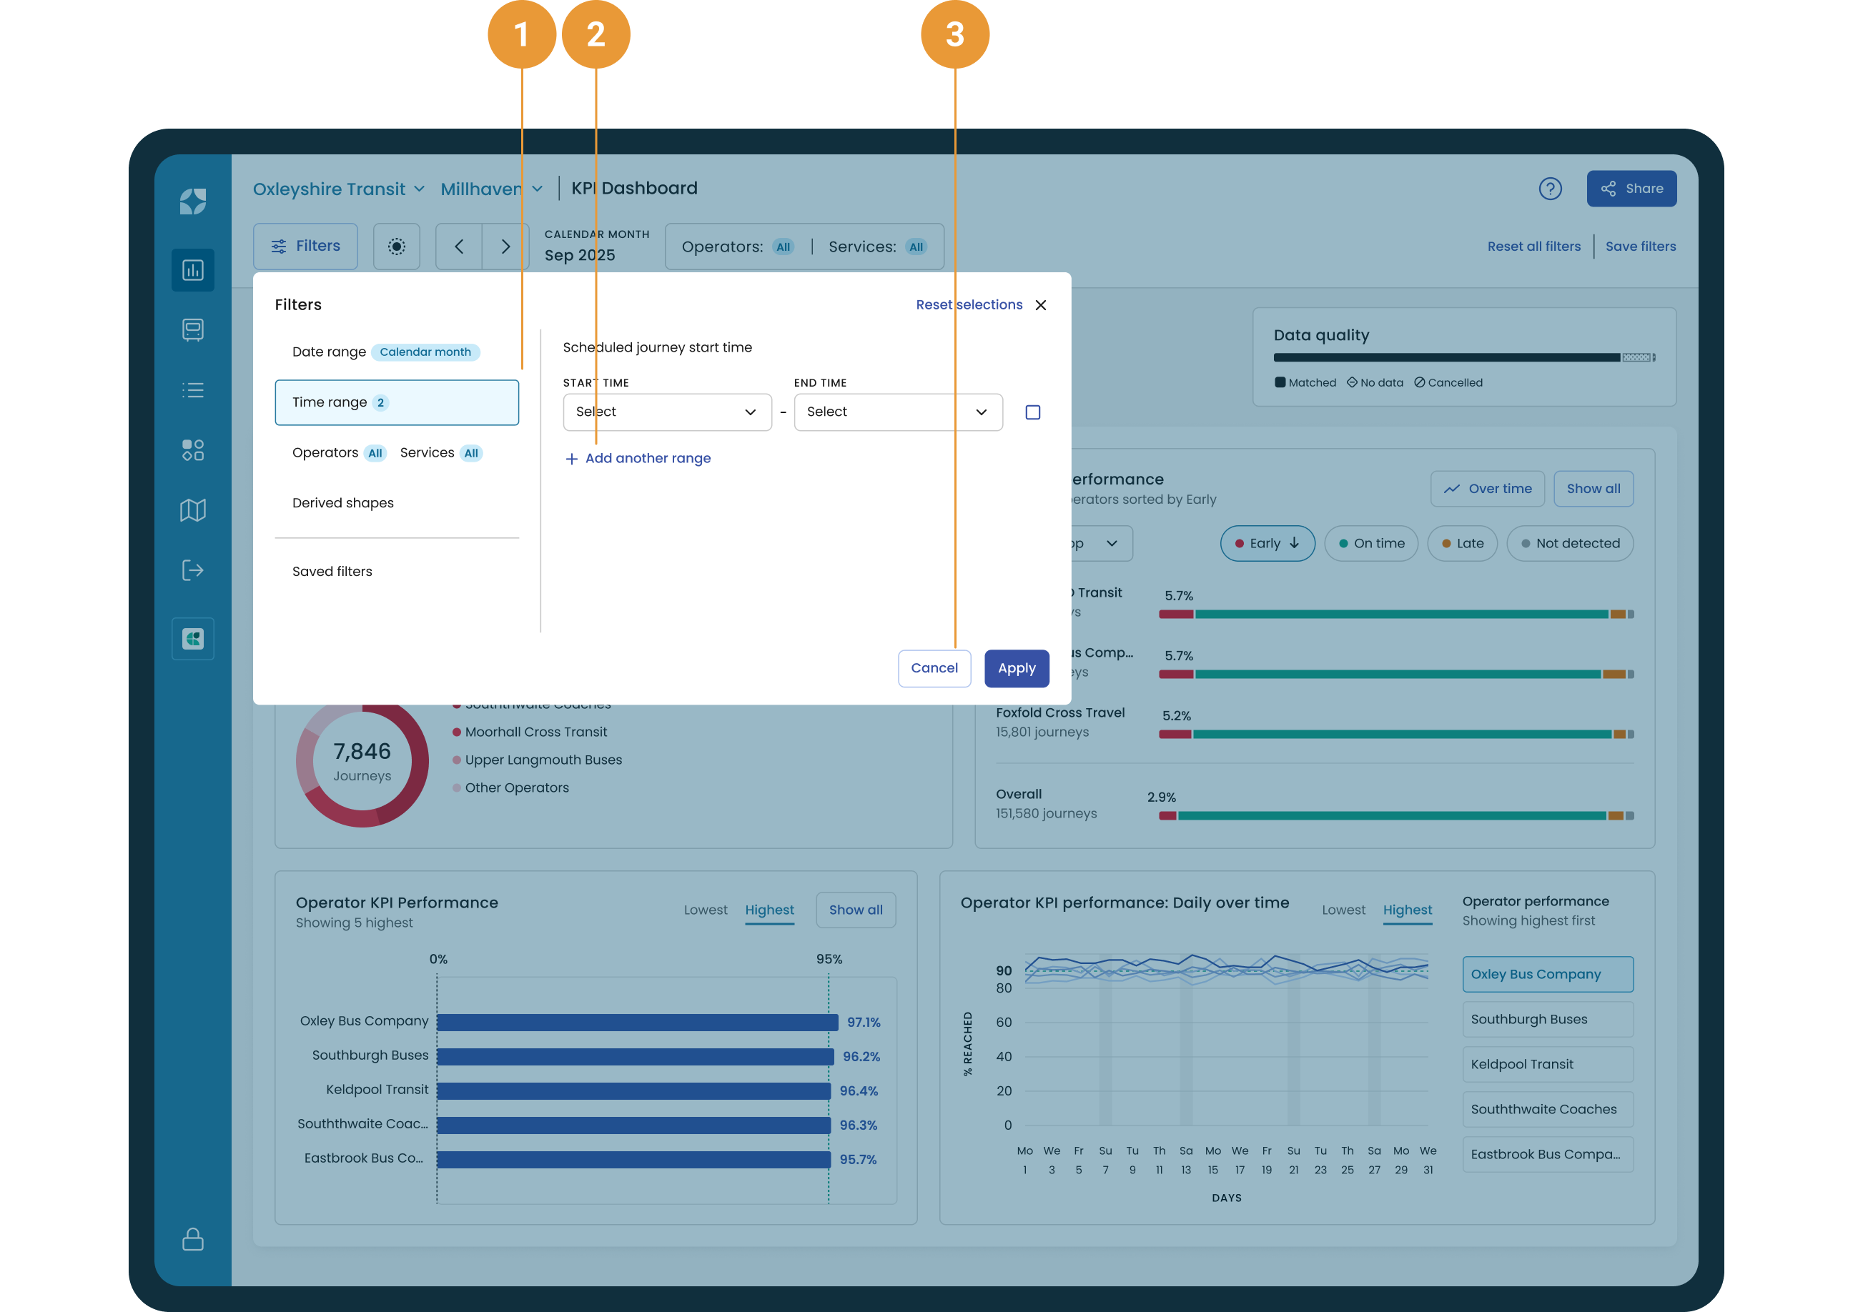
Task: Open the Operators: All filter chip
Action: coord(737,247)
